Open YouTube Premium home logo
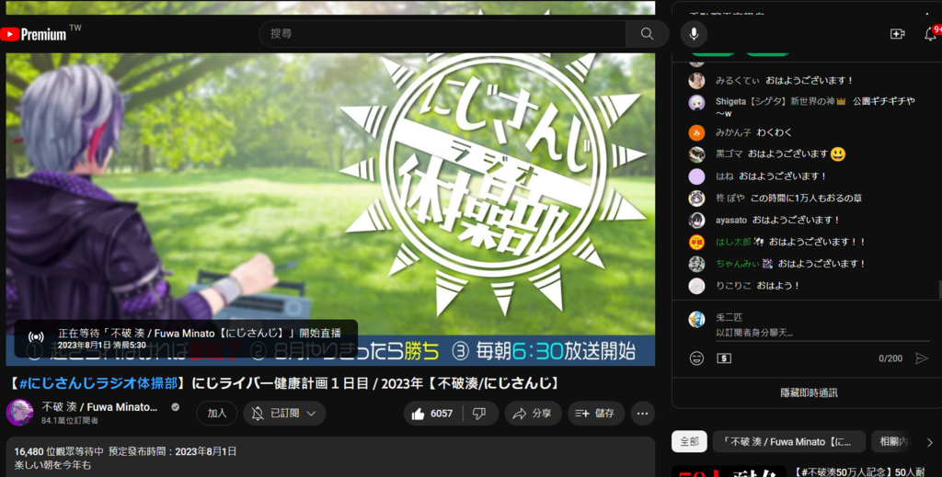 34,34
